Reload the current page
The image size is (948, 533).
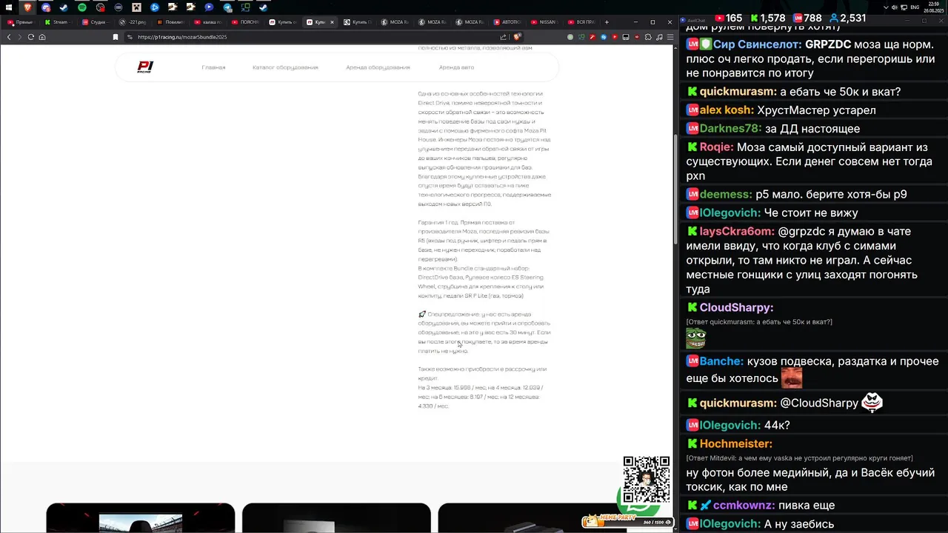coord(30,37)
